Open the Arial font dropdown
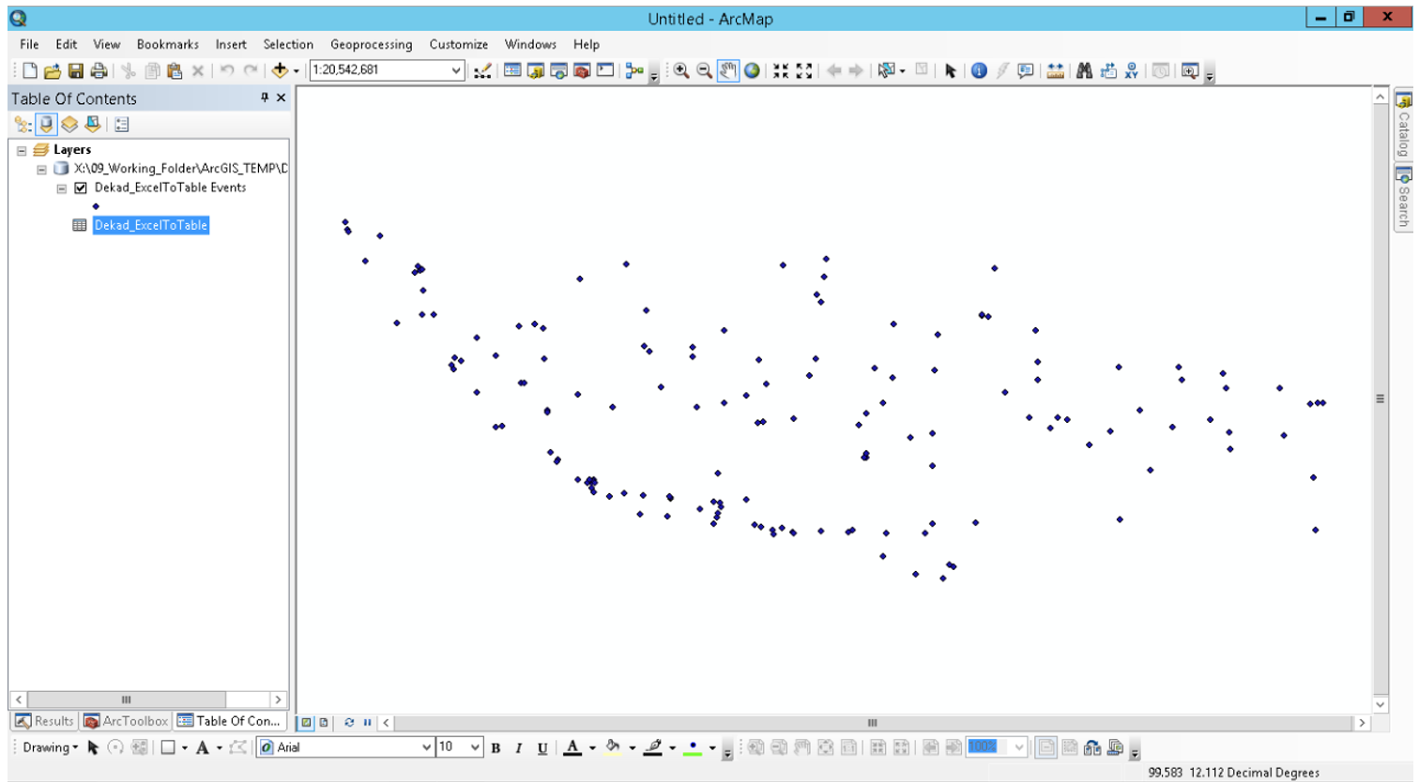The height and width of the screenshot is (782, 1419). [x=426, y=747]
